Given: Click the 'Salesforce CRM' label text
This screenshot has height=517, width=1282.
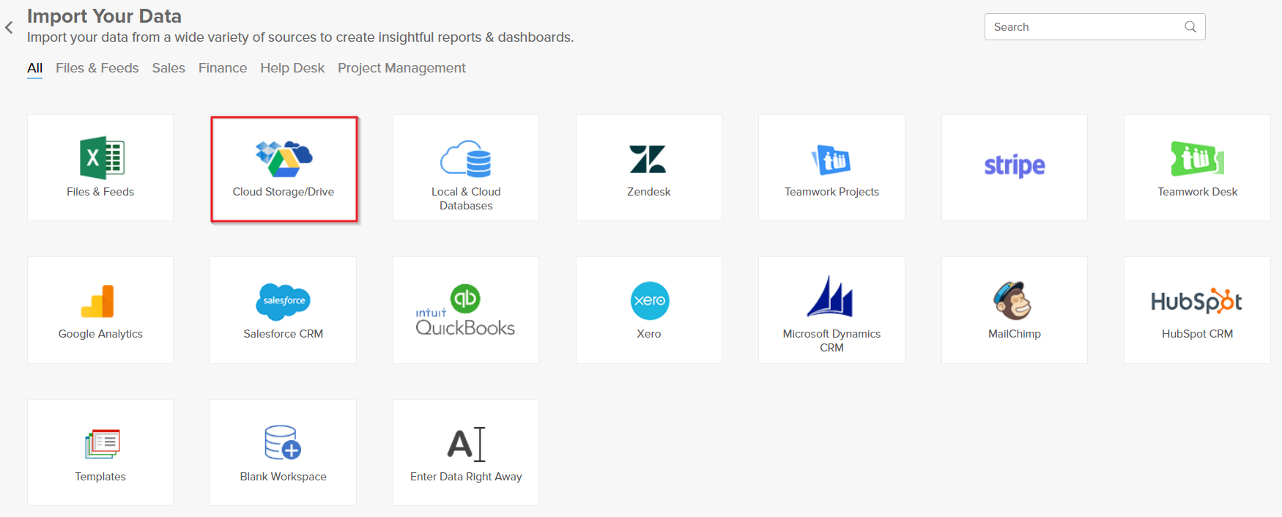Looking at the screenshot, I should coord(284,334).
